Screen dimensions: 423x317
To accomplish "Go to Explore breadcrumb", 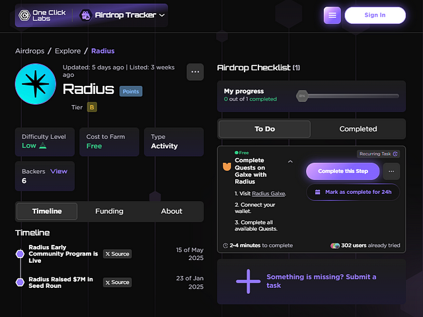I will pyautogui.click(x=67, y=51).
